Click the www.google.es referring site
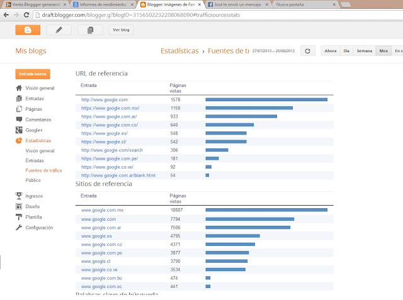Viewport: 403px width, 300px height. click(x=96, y=236)
